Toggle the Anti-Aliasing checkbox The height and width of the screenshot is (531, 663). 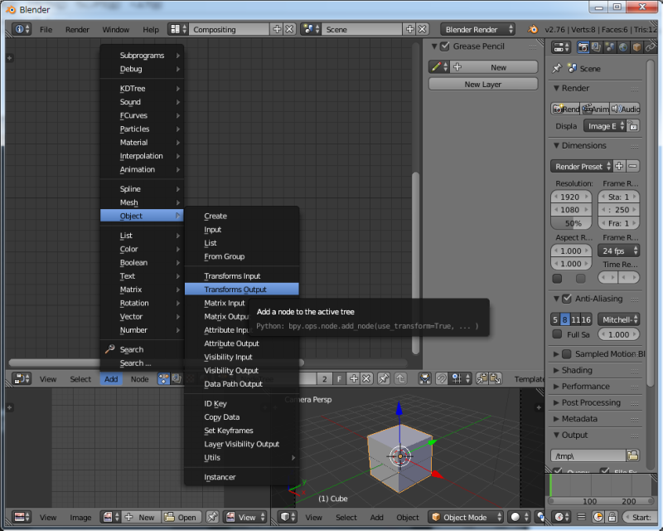pyautogui.click(x=567, y=299)
